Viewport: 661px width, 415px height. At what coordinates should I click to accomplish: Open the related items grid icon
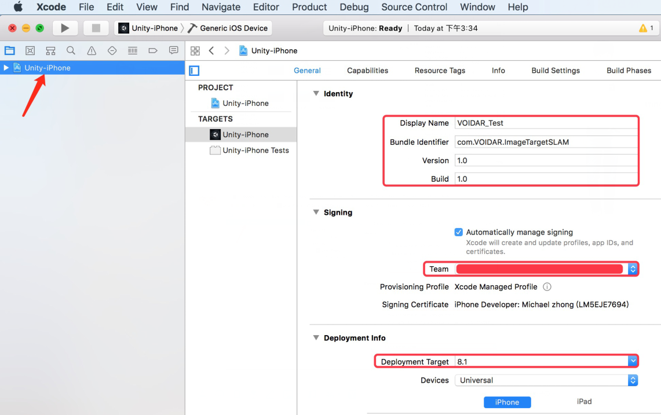coord(195,50)
